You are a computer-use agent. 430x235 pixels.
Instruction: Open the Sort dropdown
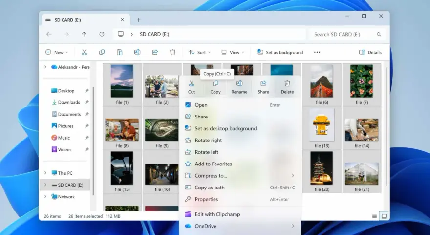pyautogui.click(x=200, y=52)
